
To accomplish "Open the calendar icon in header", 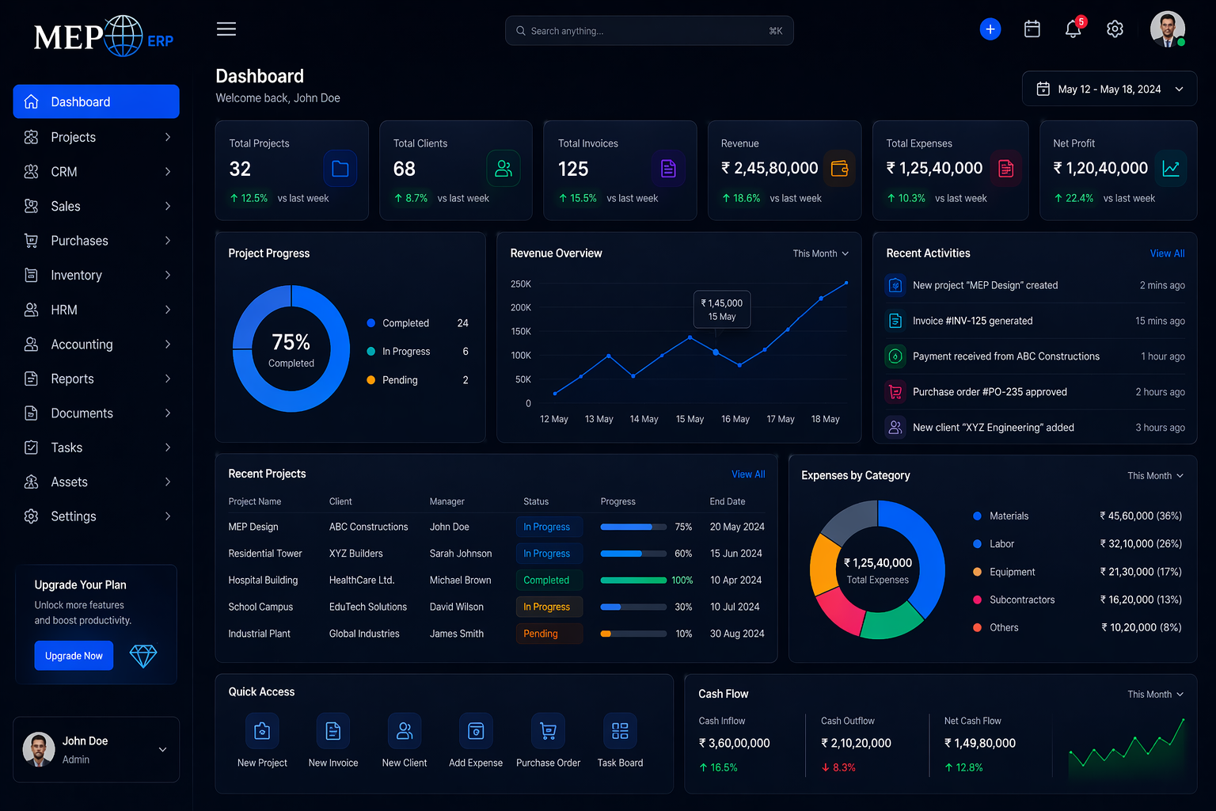I will (1032, 29).
